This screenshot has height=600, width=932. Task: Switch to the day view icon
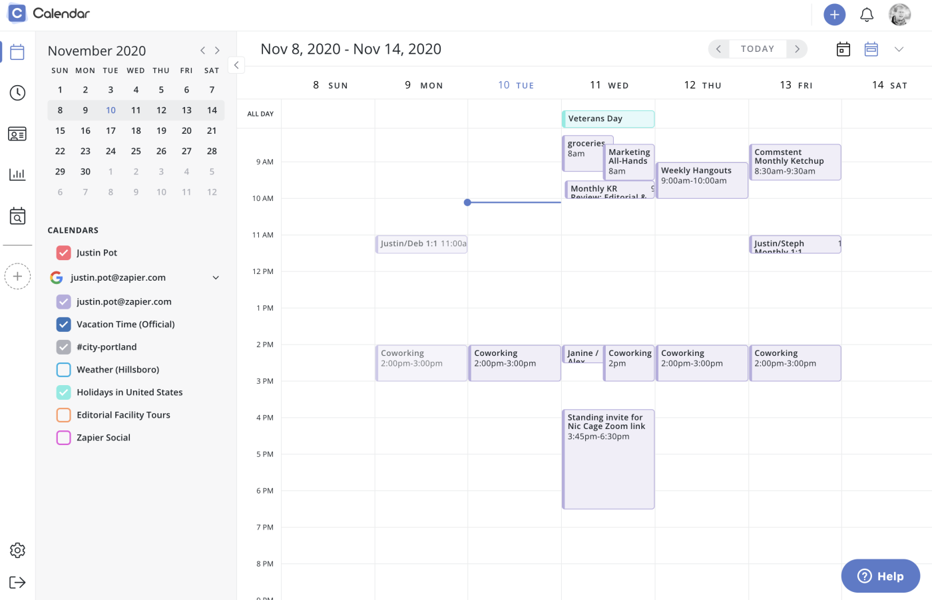pos(843,49)
